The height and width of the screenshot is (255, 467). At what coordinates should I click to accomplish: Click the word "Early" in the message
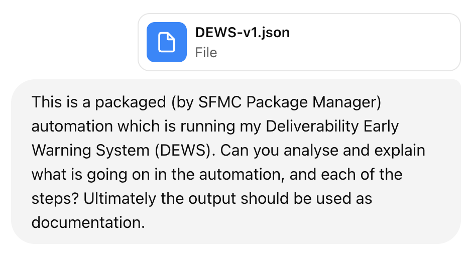click(381, 126)
